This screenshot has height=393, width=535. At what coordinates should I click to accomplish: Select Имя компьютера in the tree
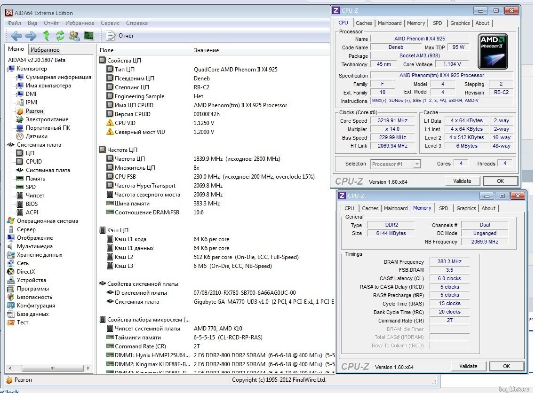click(x=48, y=86)
